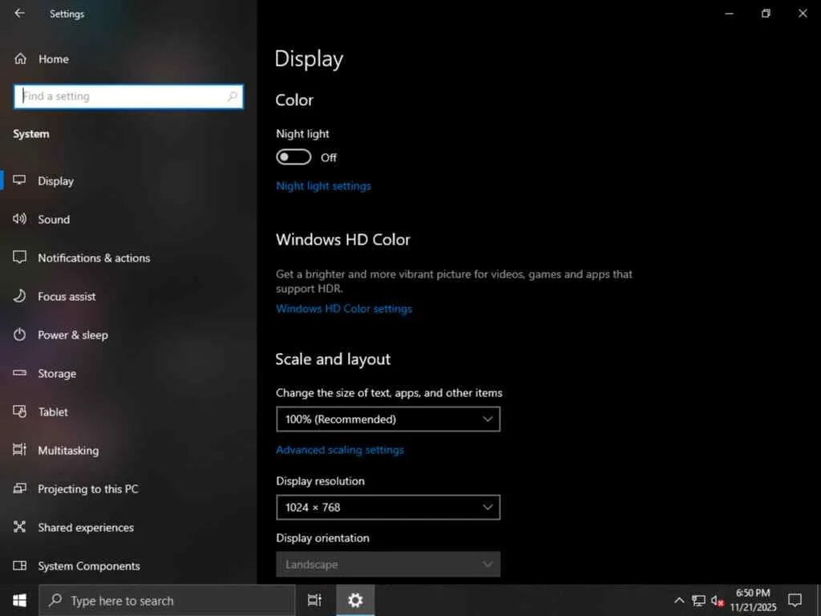Select the Display label in sidebar
Viewport: 821px width, 616px height.
[55, 181]
